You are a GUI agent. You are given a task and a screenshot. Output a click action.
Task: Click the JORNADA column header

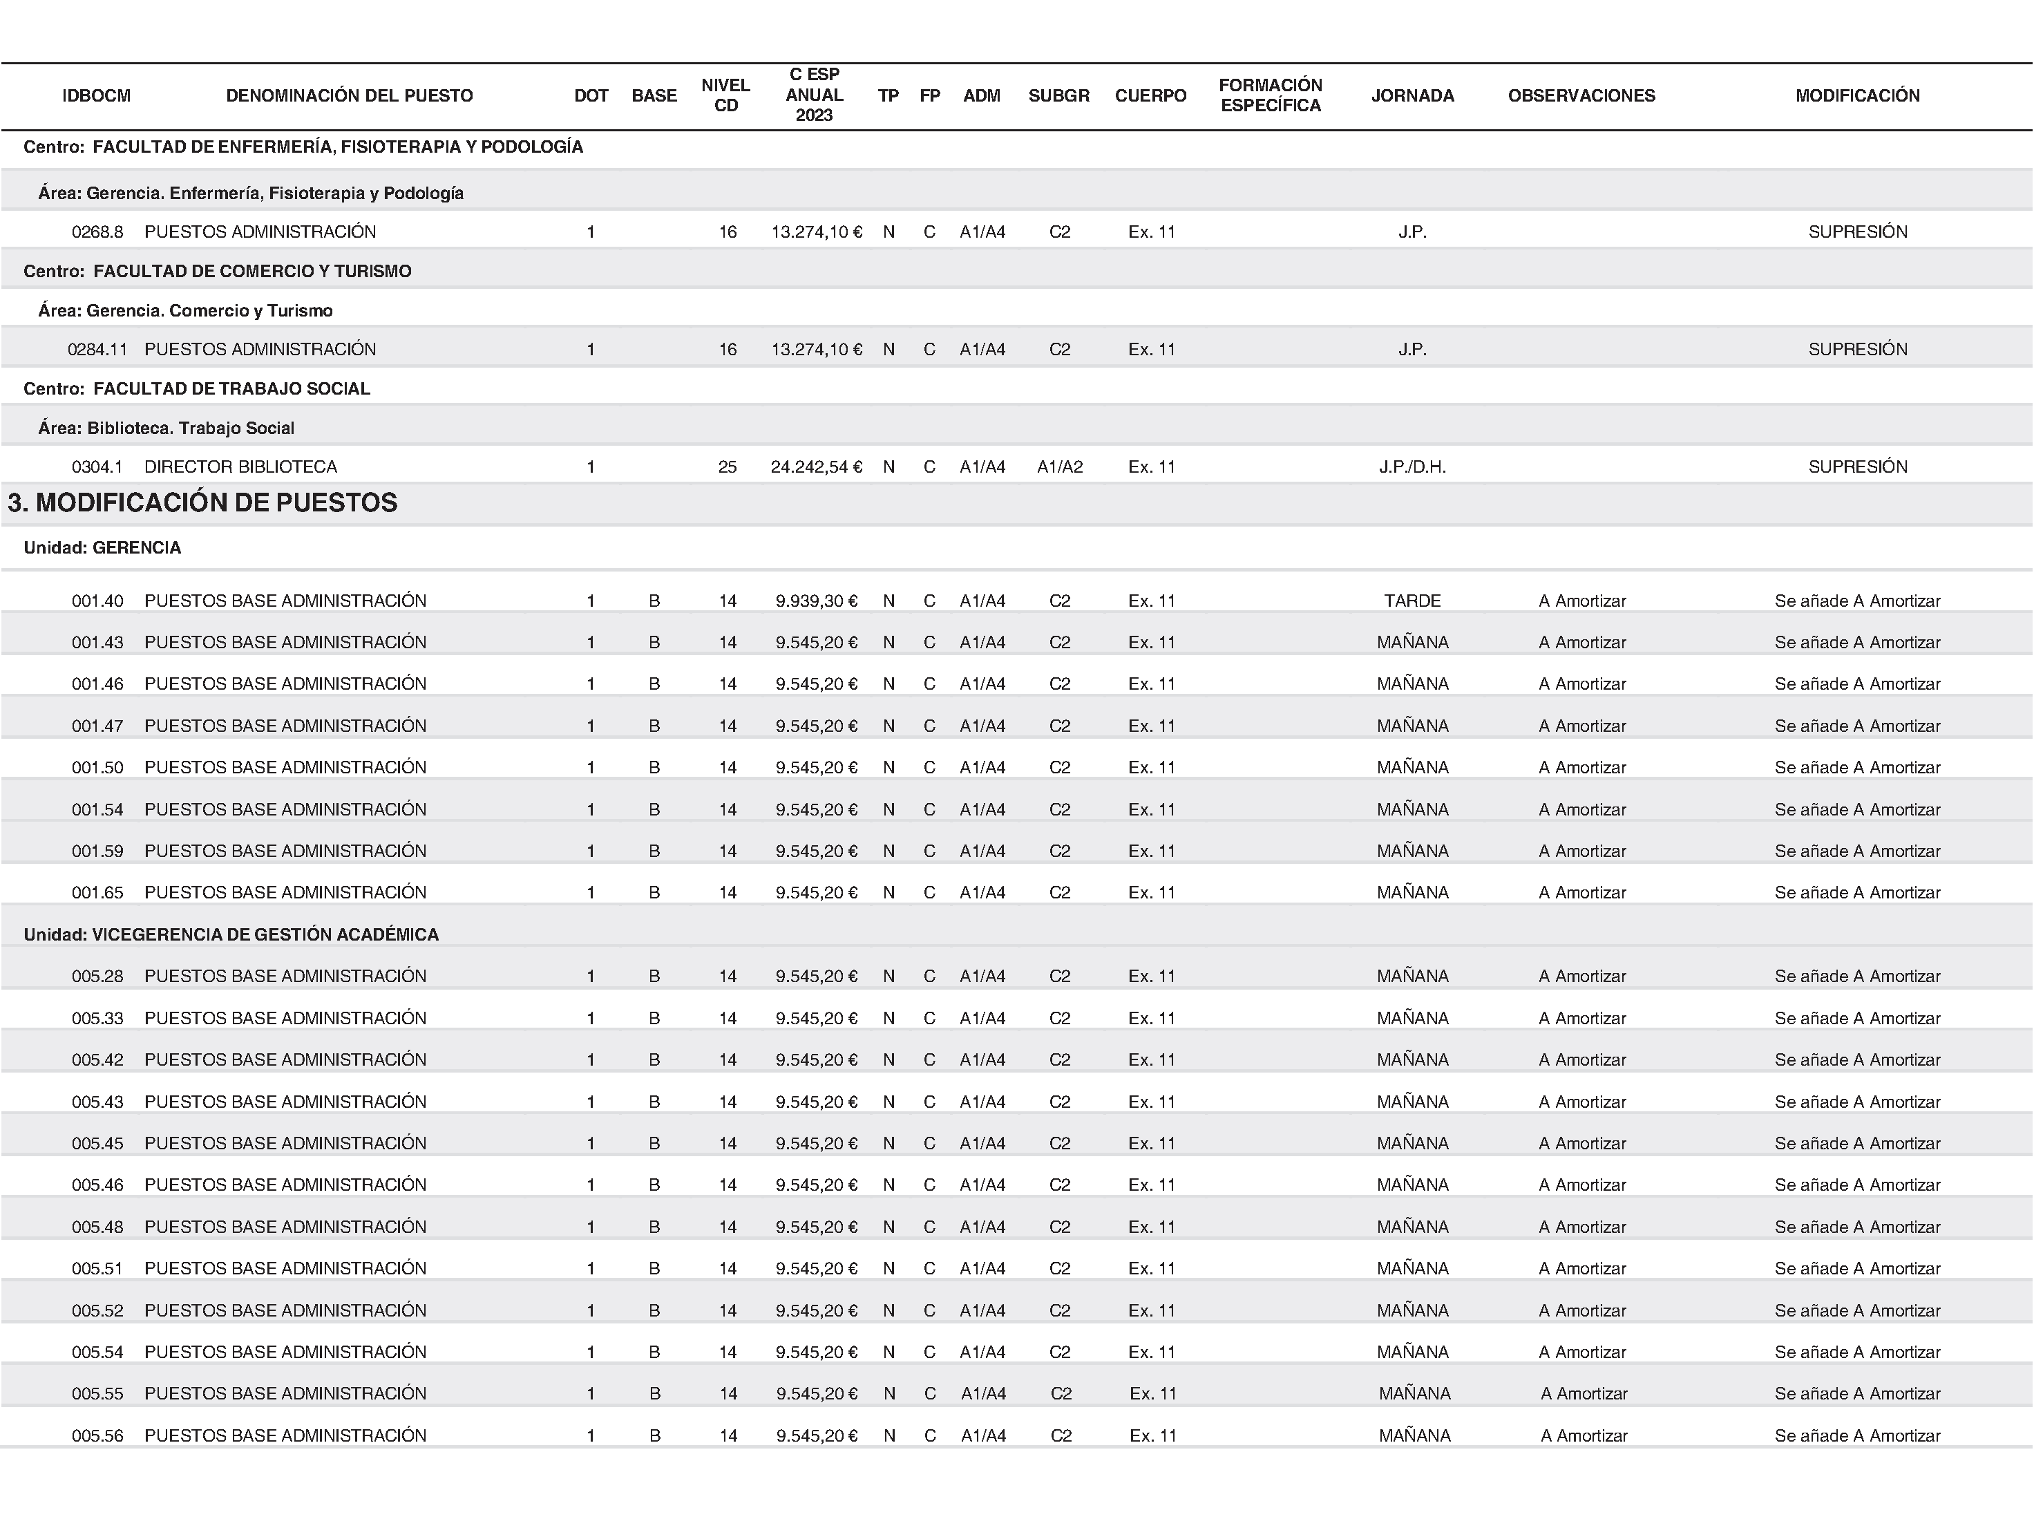coord(1412,95)
